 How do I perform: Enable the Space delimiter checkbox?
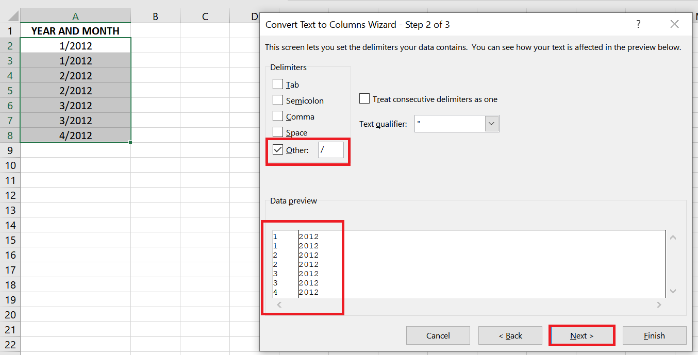pos(278,132)
